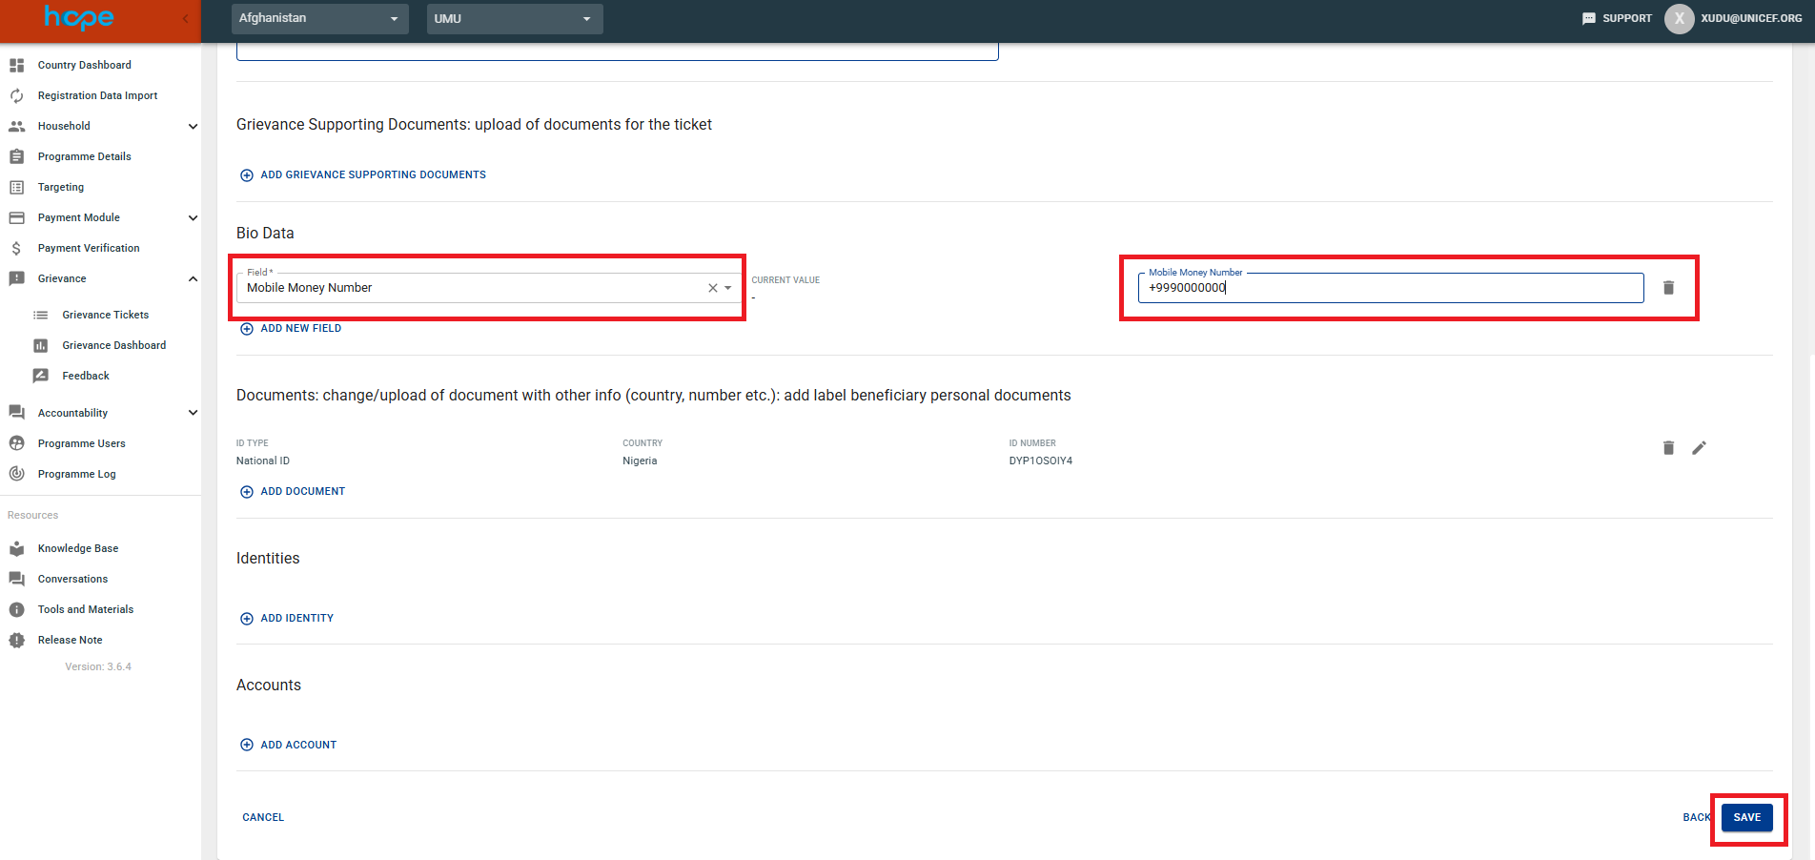Collapse the Grievance menu section
1815x860 pixels.
193,278
